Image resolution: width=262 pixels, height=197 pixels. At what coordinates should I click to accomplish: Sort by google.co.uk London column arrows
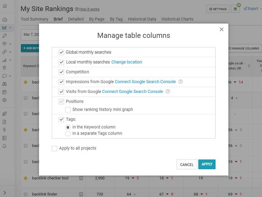pos(249,66)
